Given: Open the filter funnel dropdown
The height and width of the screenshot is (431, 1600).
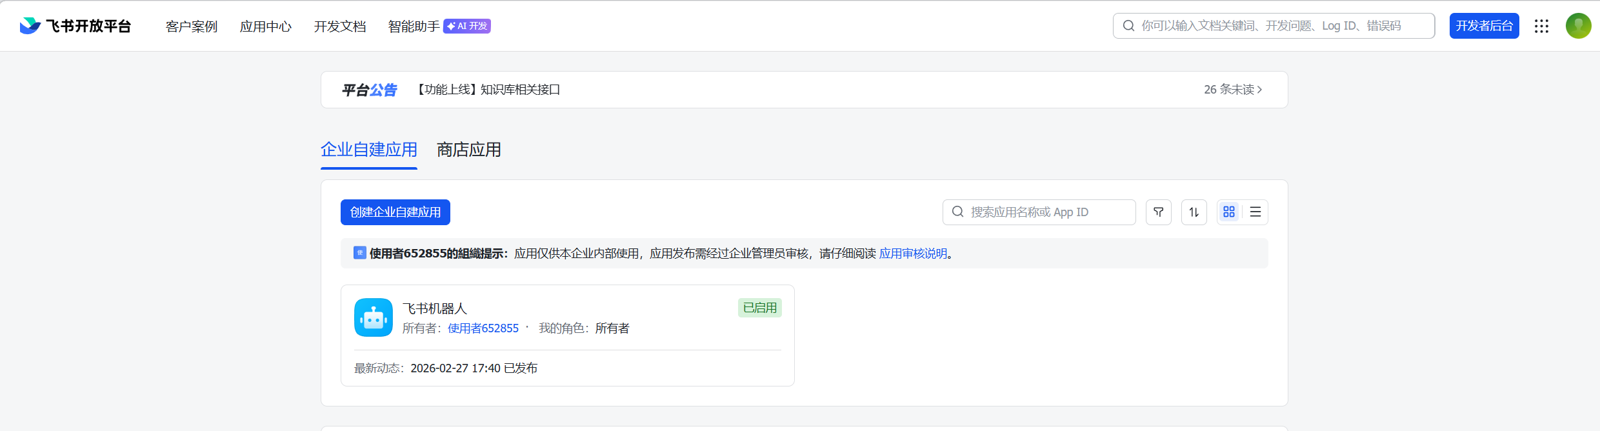Looking at the screenshot, I should 1159,212.
